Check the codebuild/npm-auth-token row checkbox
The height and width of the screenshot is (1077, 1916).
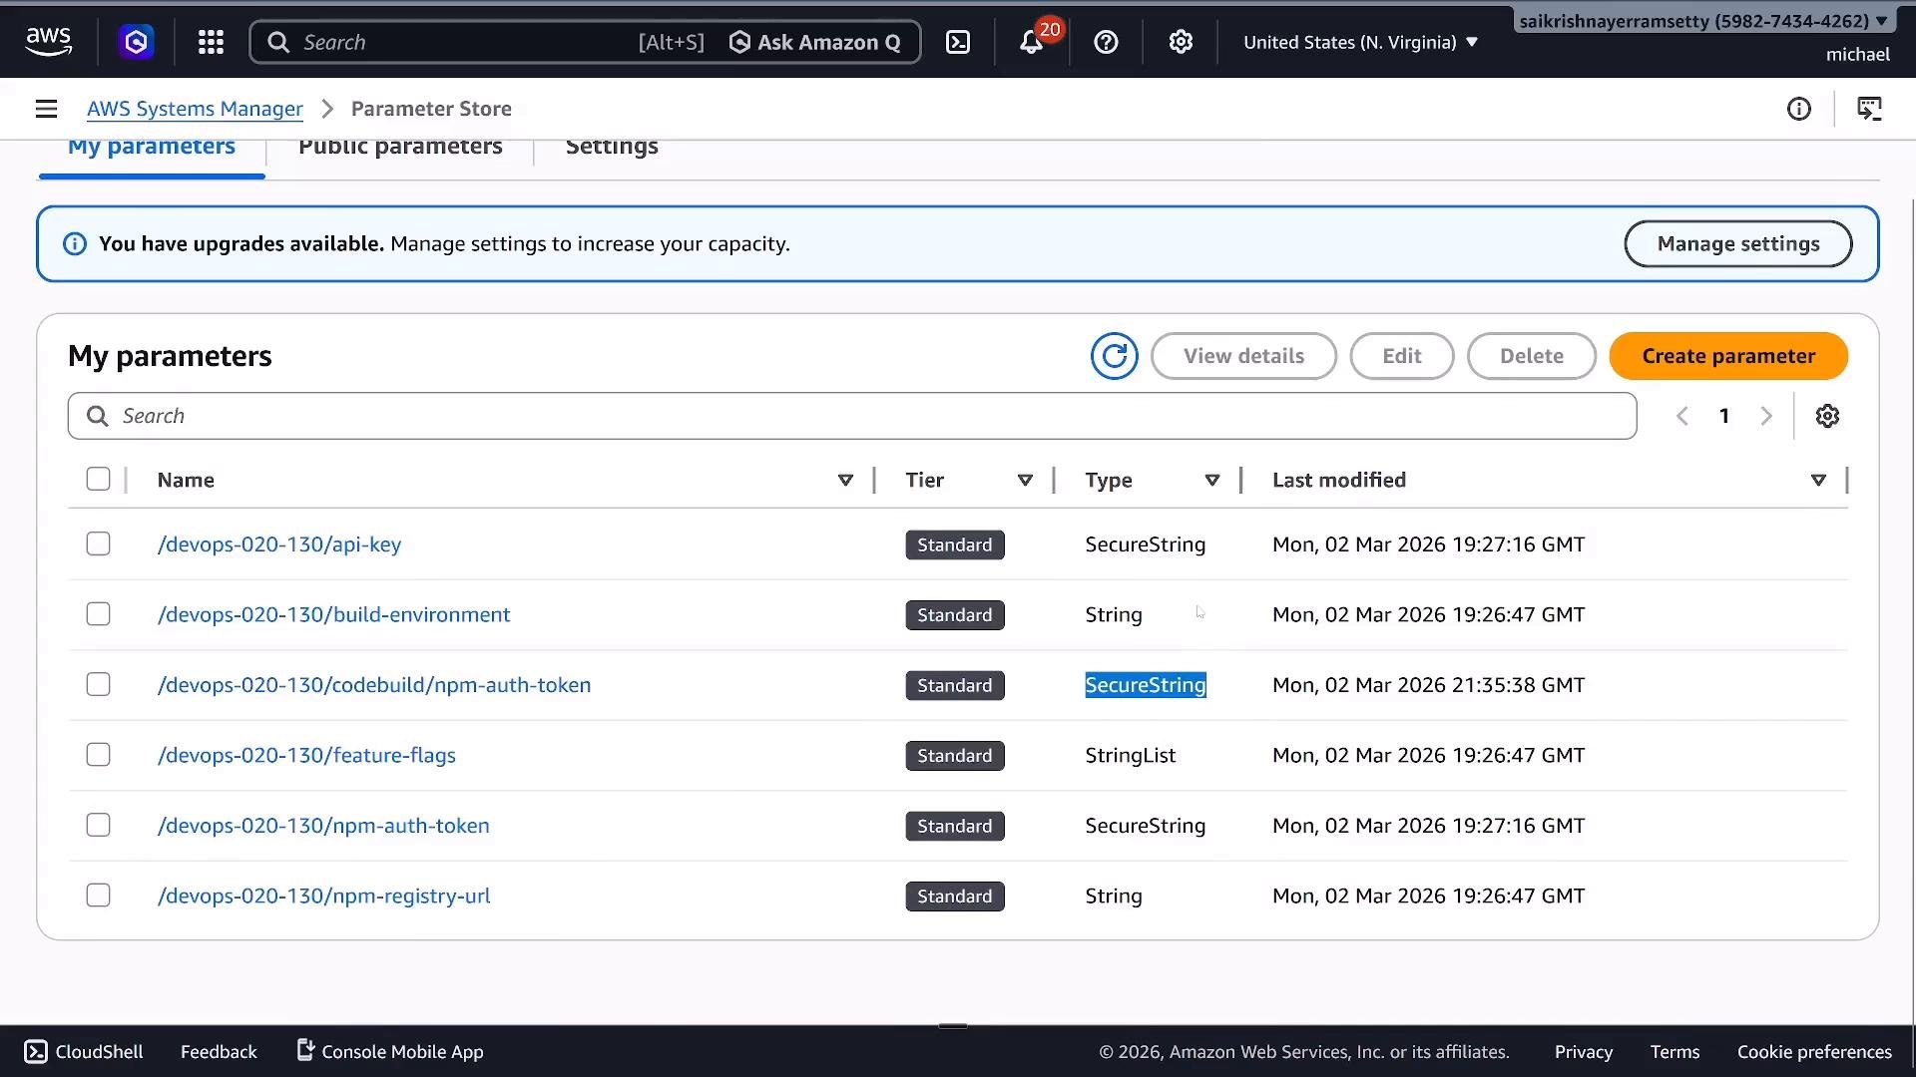pyautogui.click(x=98, y=684)
